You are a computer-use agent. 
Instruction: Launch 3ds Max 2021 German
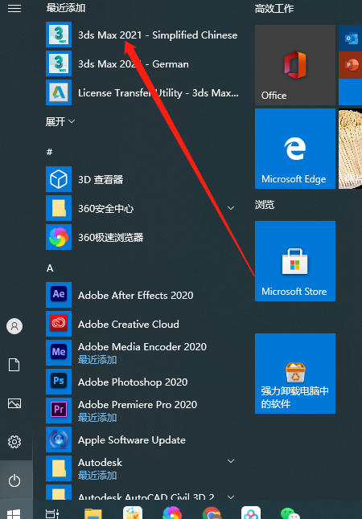pos(142,63)
